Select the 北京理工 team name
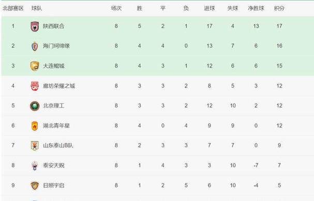 coord(53,106)
